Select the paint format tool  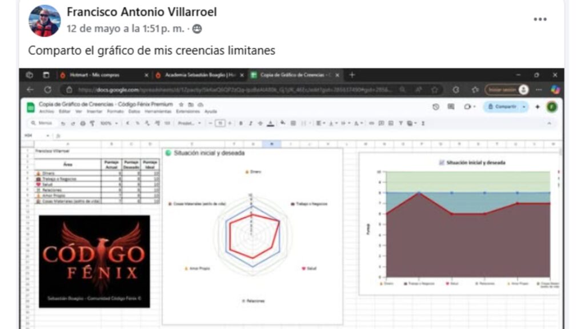(x=92, y=123)
